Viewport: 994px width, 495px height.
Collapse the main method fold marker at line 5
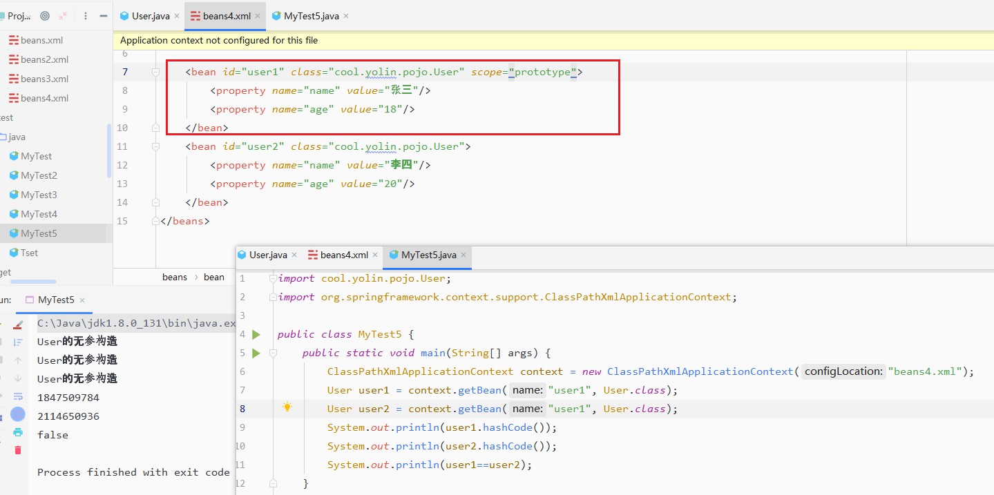[x=274, y=353]
